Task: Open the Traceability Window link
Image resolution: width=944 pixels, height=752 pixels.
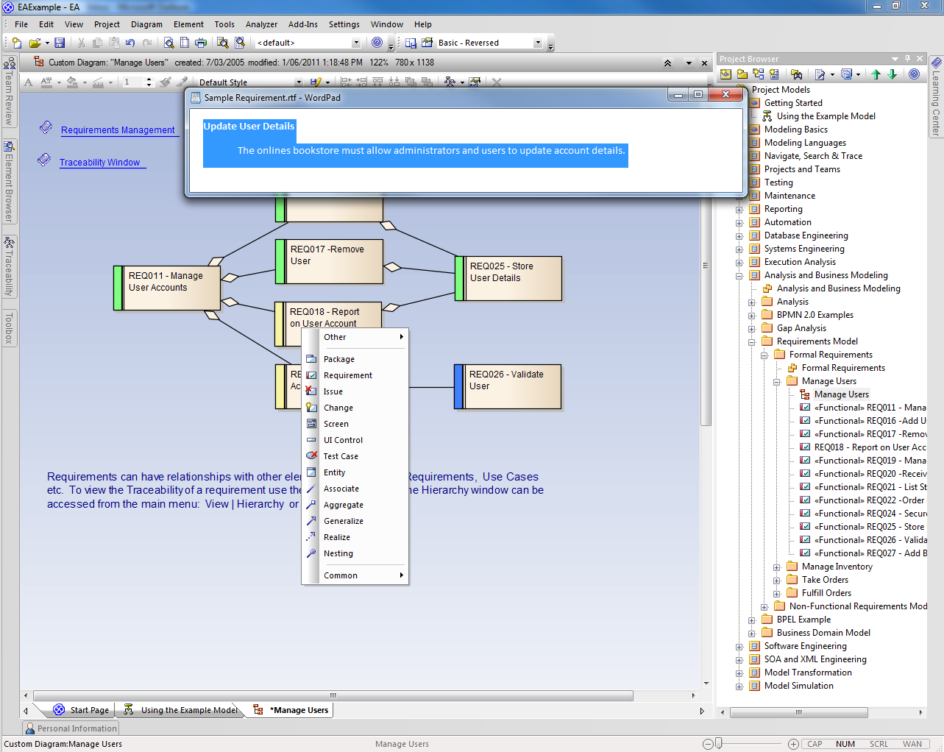Action: point(99,163)
